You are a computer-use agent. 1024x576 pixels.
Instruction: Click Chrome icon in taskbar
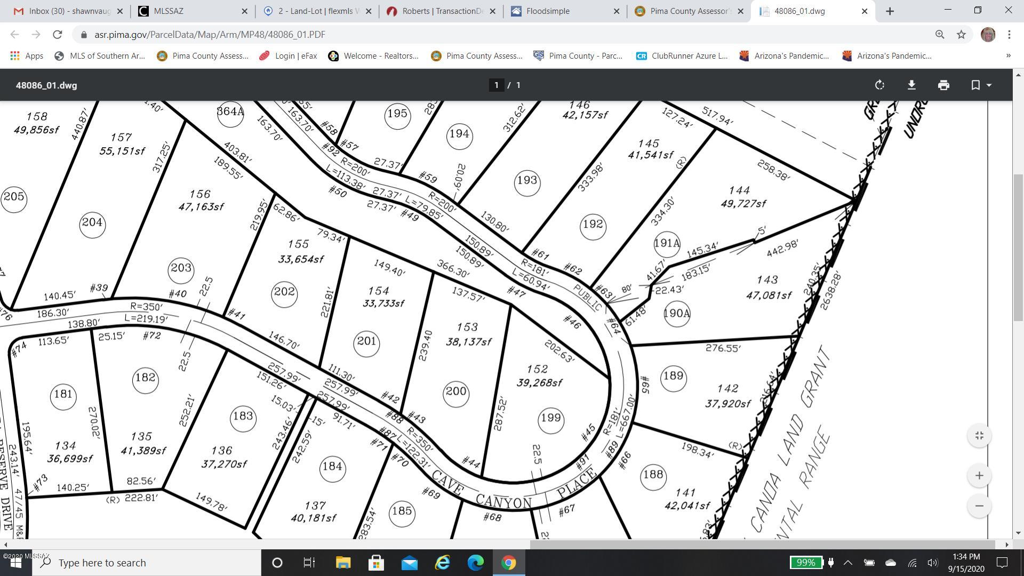click(x=508, y=563)
